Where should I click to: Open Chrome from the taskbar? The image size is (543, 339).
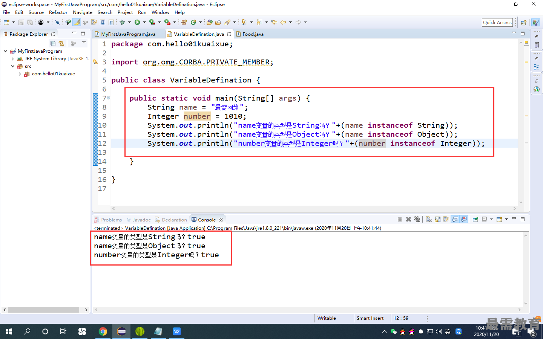(103, 331)
